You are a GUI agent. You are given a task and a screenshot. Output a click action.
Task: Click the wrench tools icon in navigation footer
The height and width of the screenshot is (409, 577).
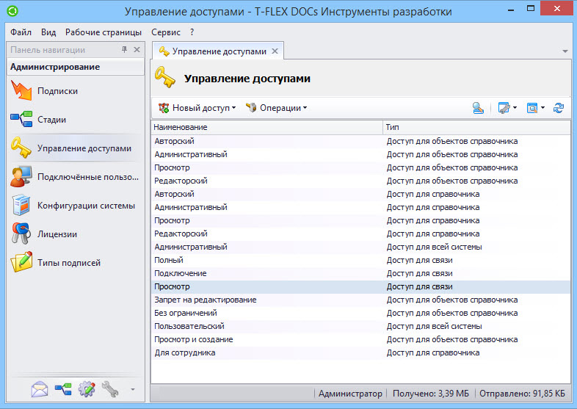coord(109,389)
